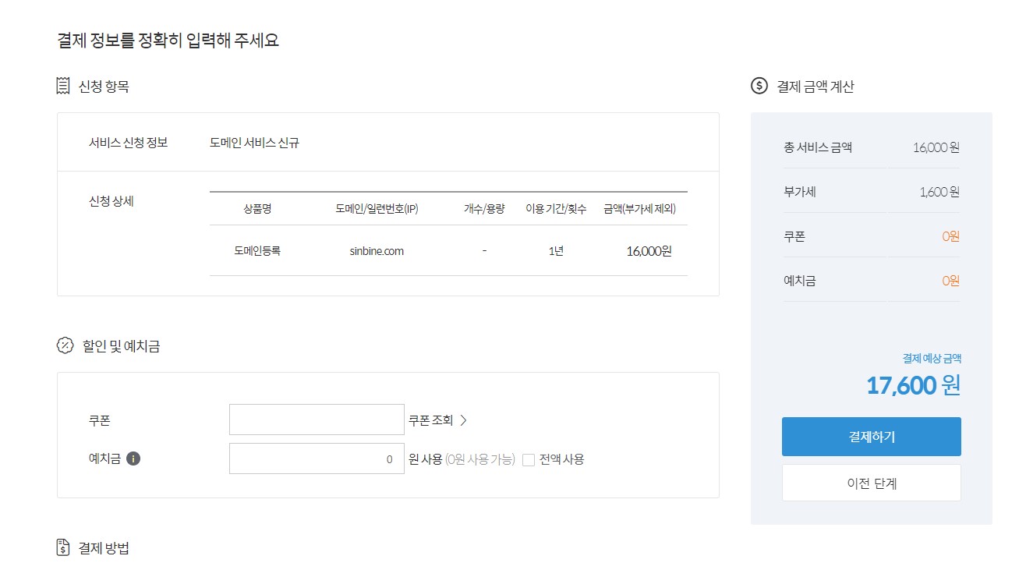Select the 0원 value in the 예치금 summary row

tap(951, 281)
